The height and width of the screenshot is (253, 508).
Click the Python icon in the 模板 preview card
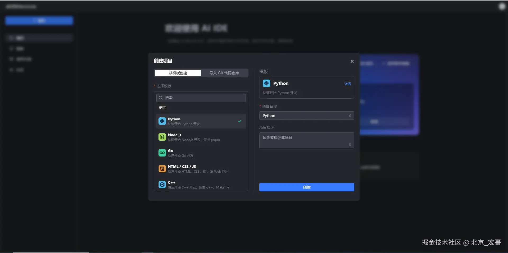[x=266, y=83]
